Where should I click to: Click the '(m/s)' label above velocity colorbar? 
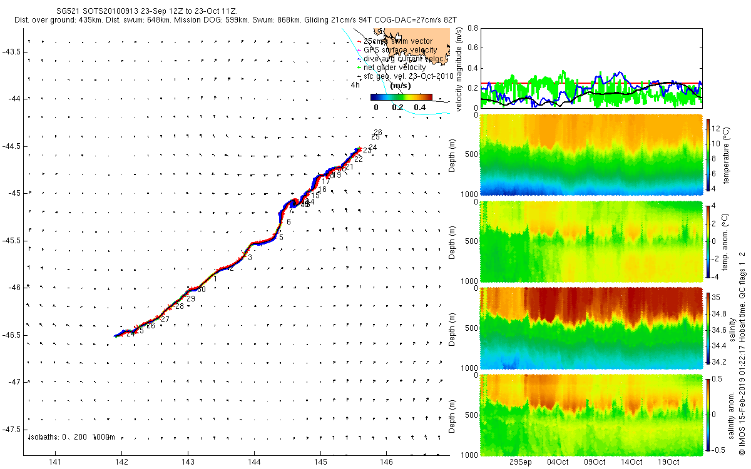[400, 86]
